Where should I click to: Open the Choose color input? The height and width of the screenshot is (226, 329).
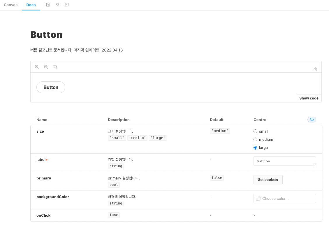285,198
